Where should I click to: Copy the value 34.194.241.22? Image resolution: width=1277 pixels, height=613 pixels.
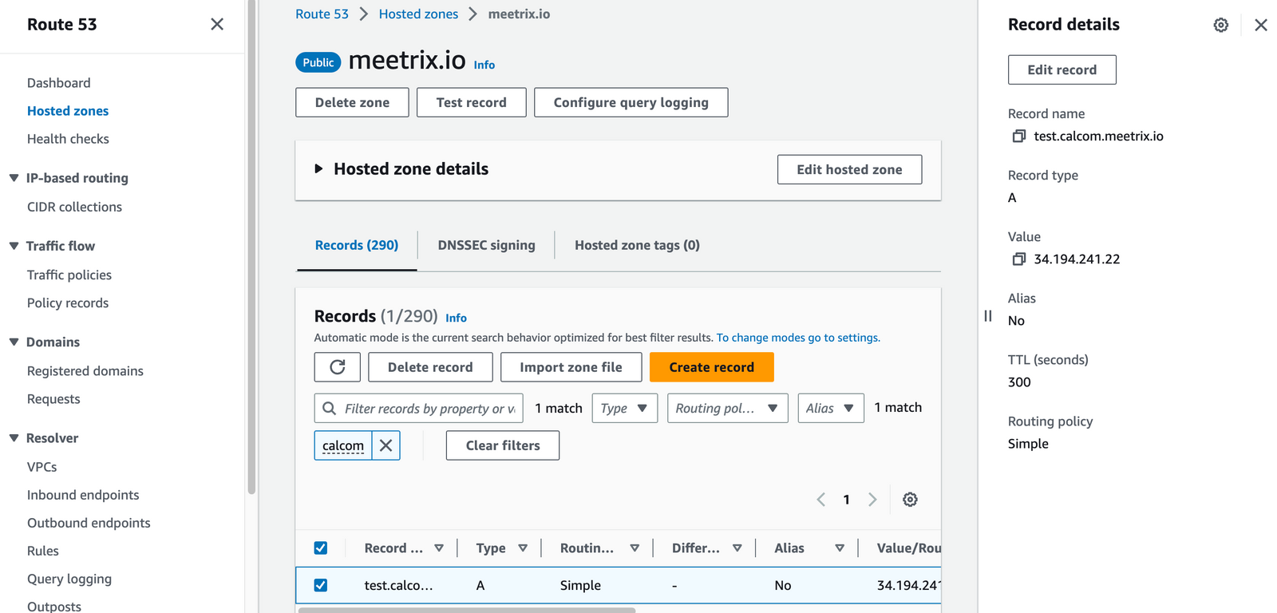(1019, 259)
